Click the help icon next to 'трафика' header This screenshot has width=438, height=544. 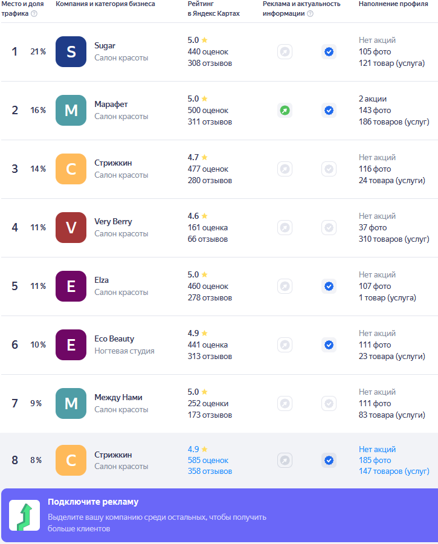(x=34, y=13)
